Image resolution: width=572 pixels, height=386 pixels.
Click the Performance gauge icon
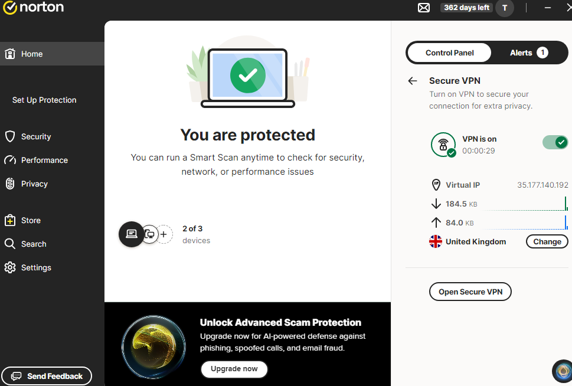point(10,160)
